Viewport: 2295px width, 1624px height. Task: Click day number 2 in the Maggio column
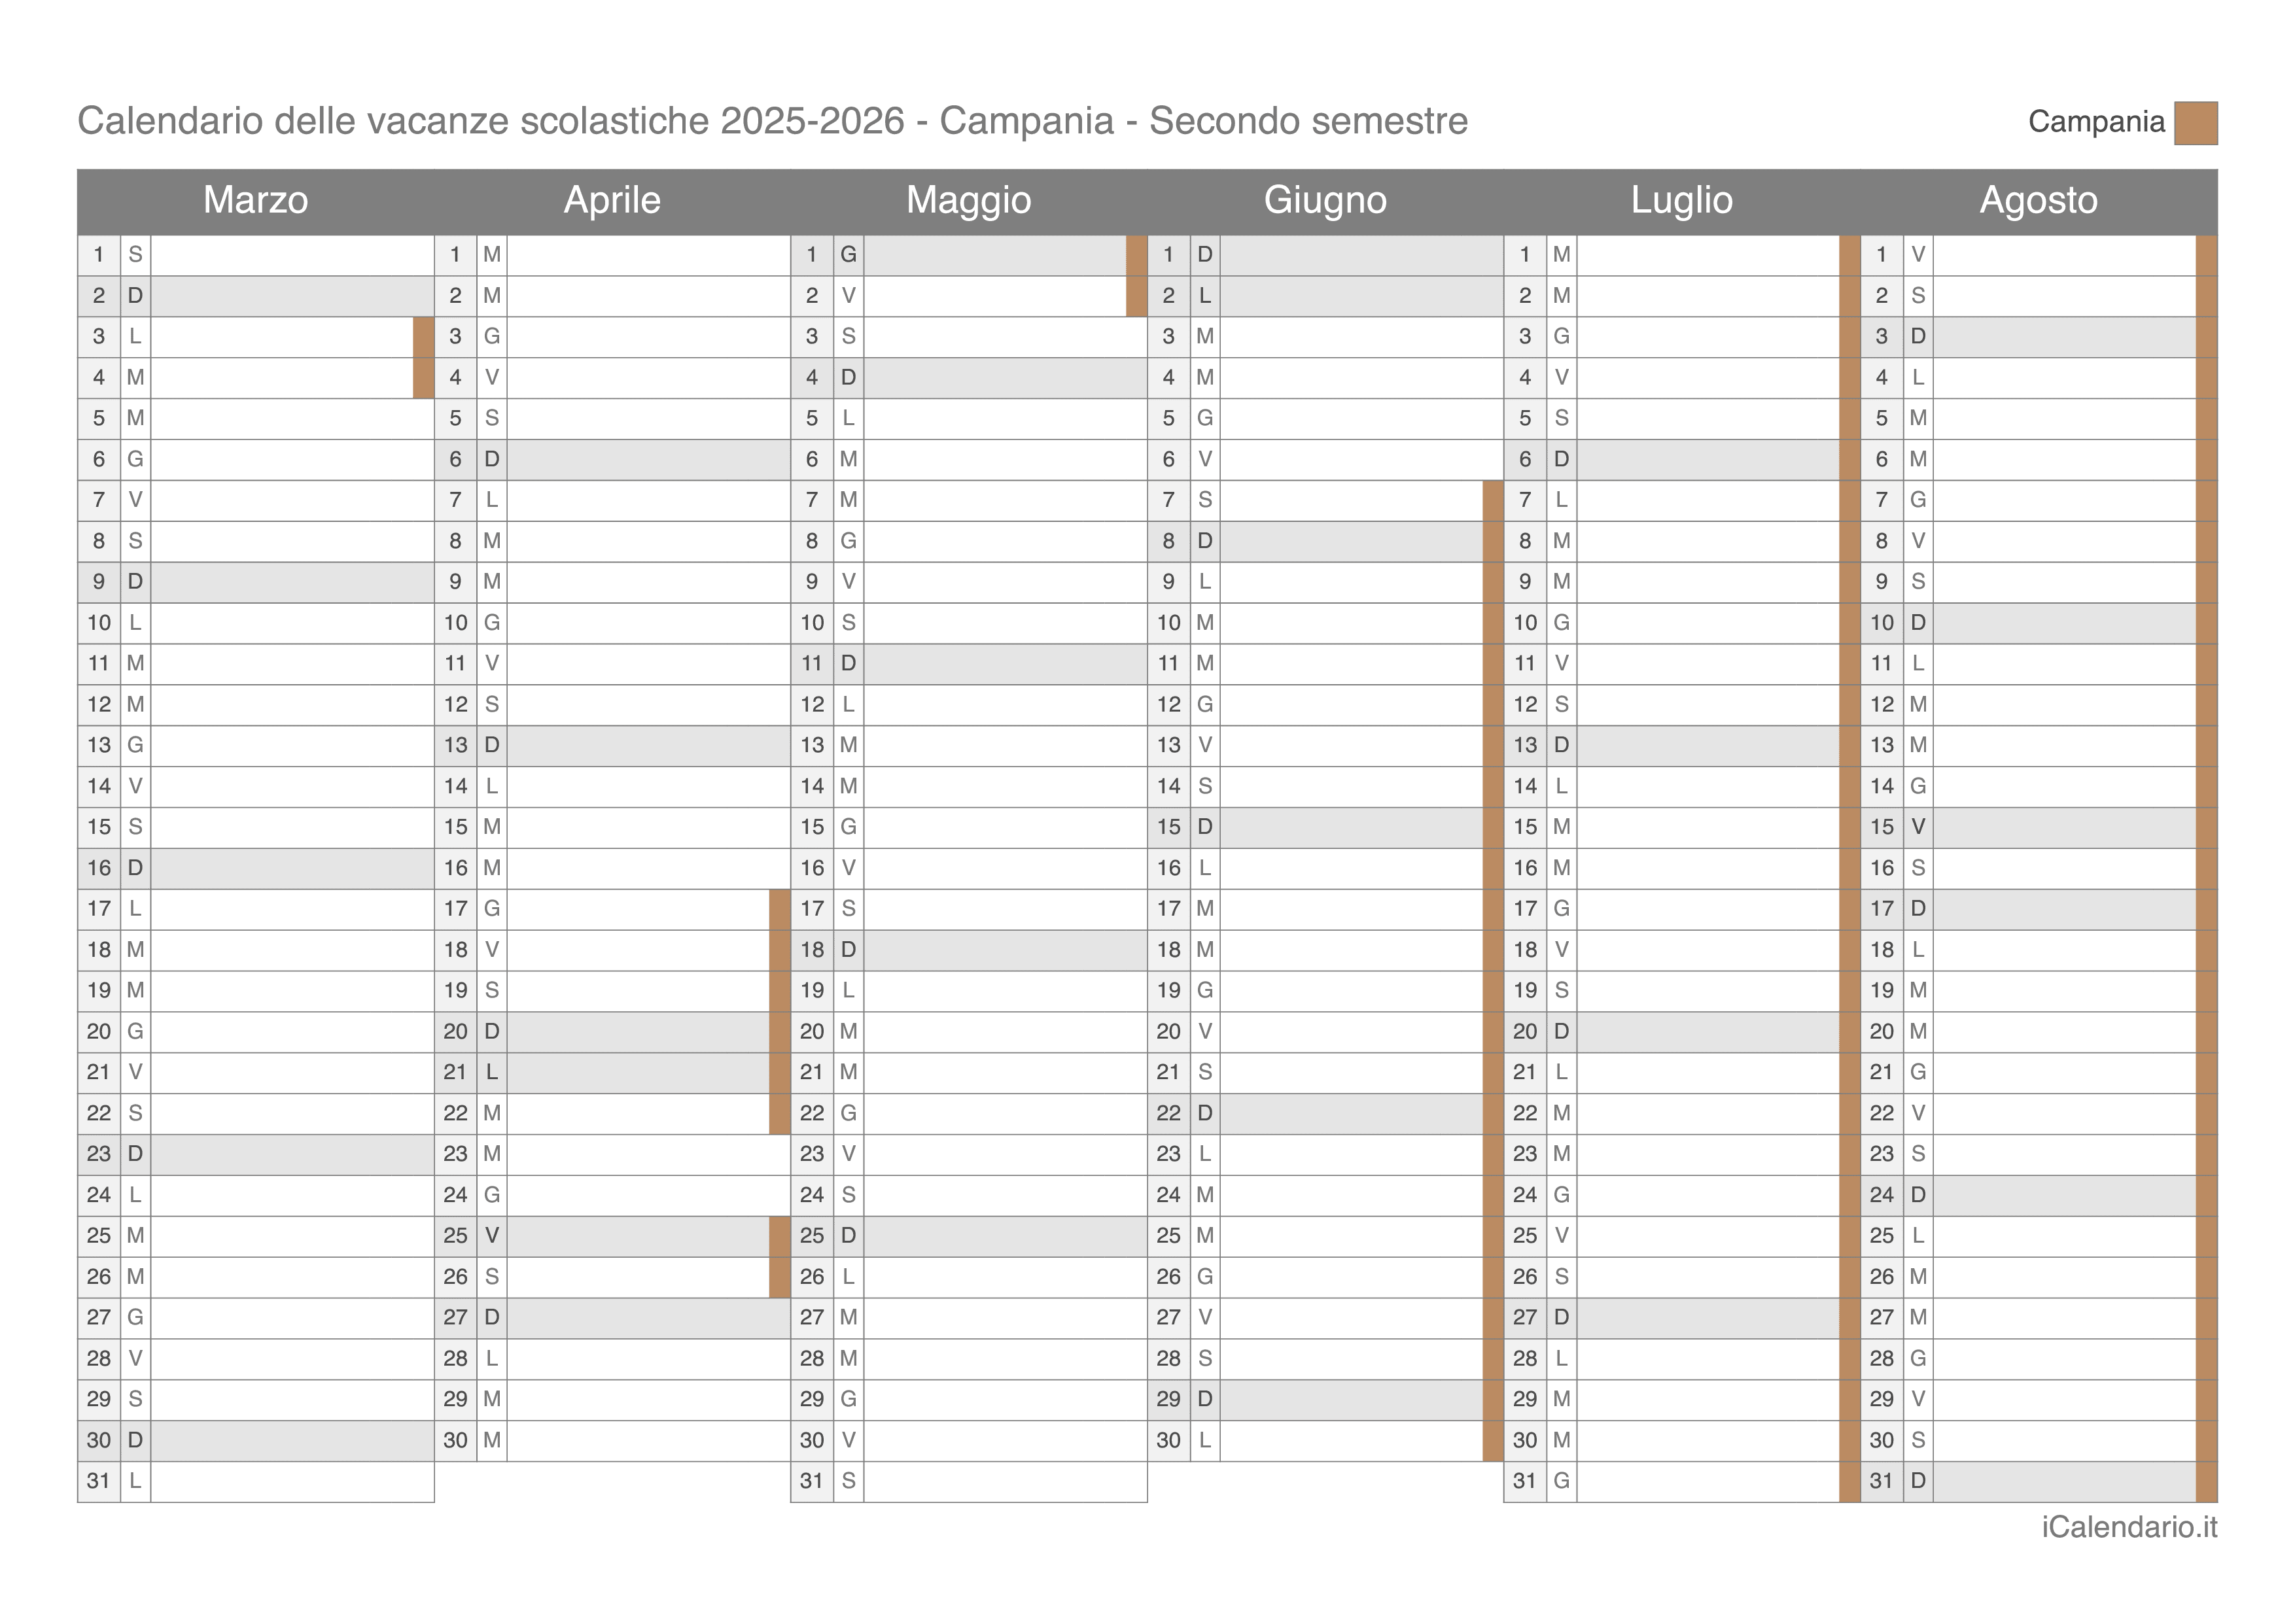pos(812,296)
